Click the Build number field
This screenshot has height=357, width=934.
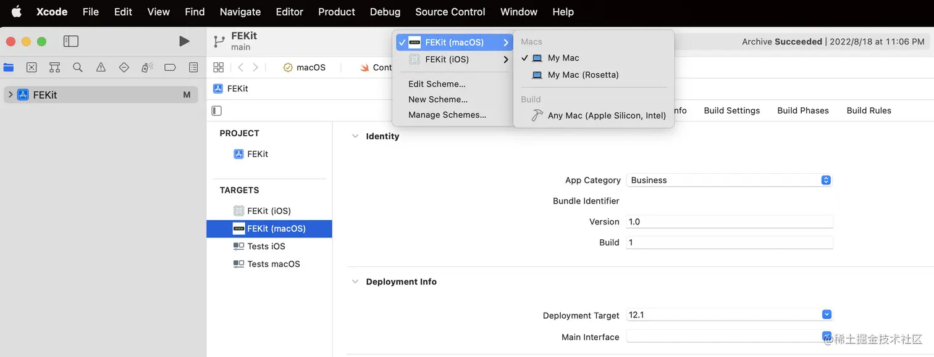(729, 242)
